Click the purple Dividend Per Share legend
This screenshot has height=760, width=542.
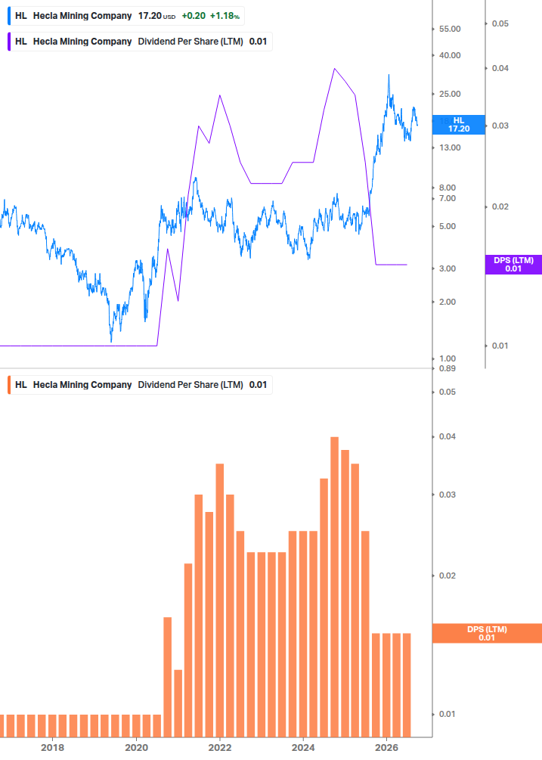coord(141,42)
